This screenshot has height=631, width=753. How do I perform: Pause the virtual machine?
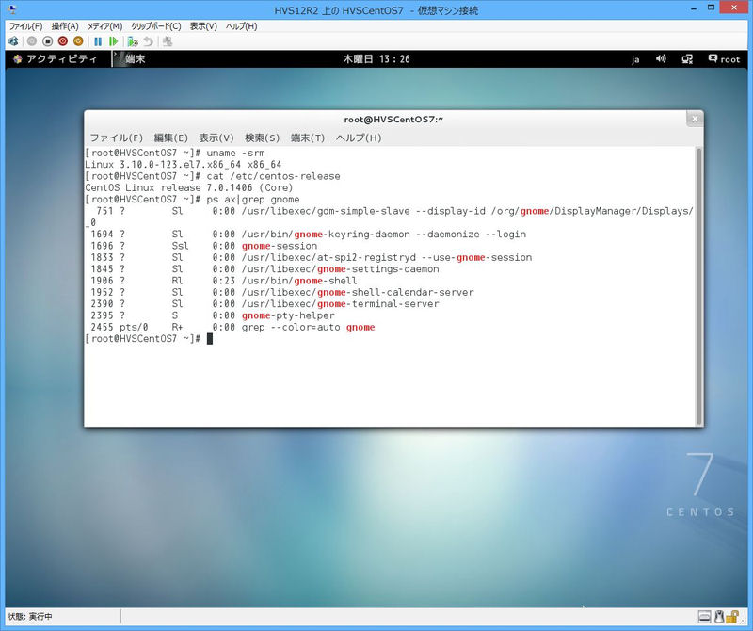click(x=98, y=41)
